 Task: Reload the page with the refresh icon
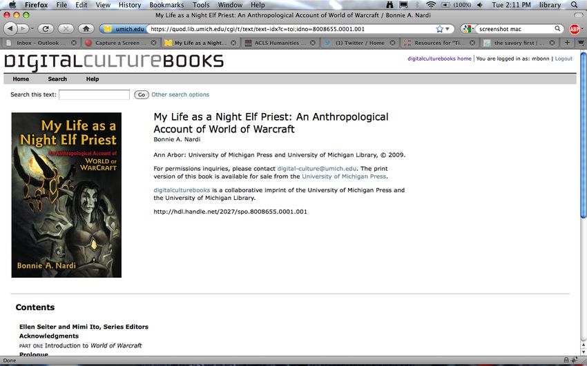[46, 29]
